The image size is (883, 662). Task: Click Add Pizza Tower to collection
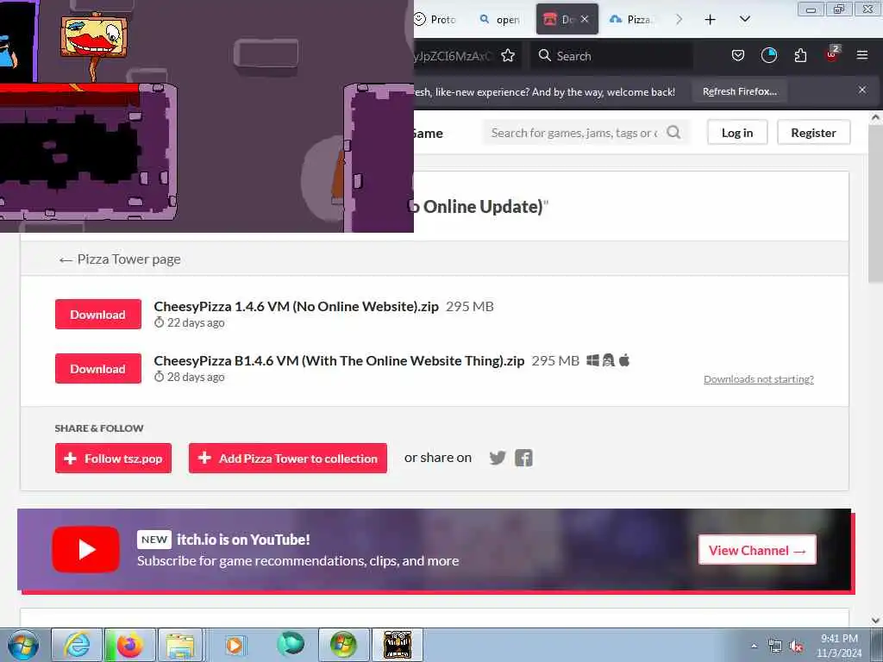288,459
